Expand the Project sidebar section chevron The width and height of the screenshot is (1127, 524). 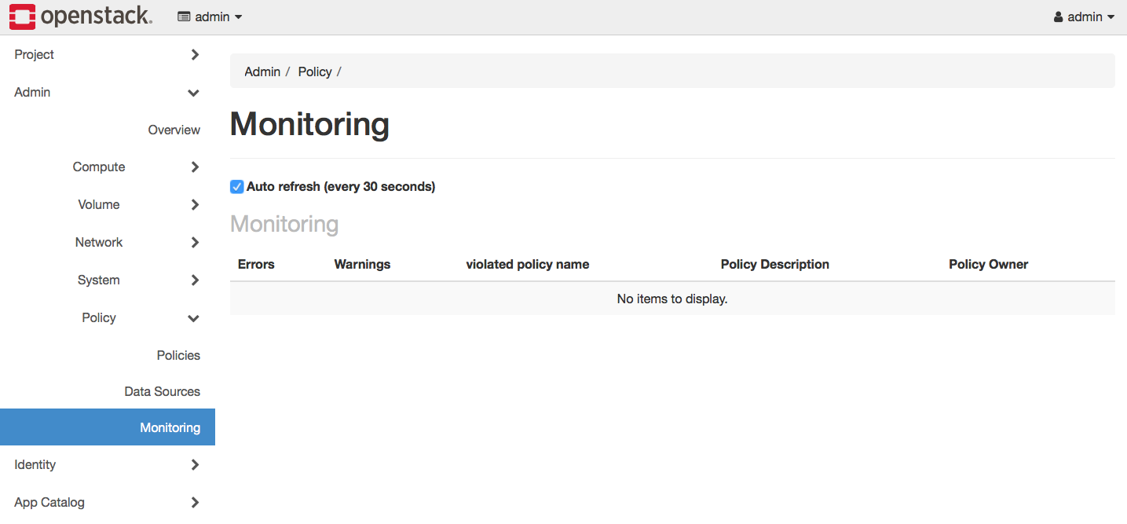(x=195, y=54)
